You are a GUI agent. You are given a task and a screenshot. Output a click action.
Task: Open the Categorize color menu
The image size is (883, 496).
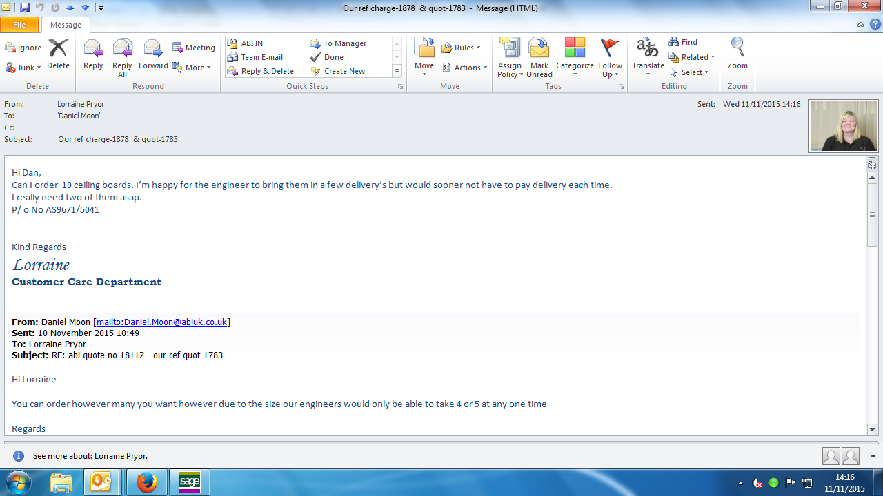pos(575,58)
